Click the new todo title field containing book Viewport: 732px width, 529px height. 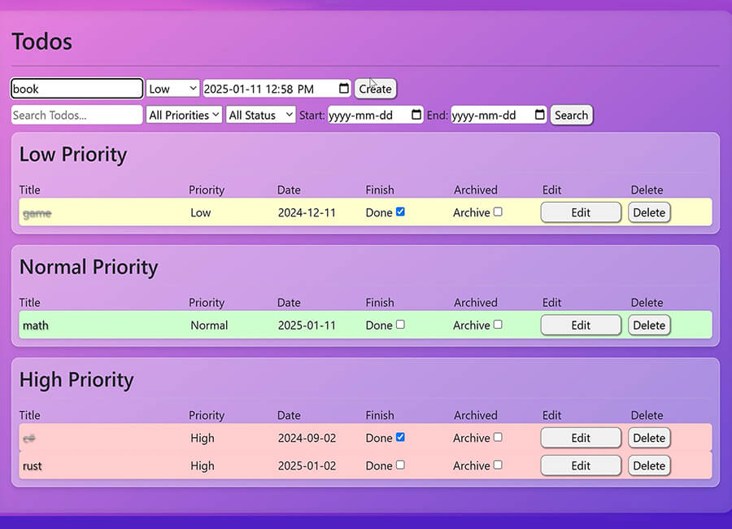click(77, 89)
